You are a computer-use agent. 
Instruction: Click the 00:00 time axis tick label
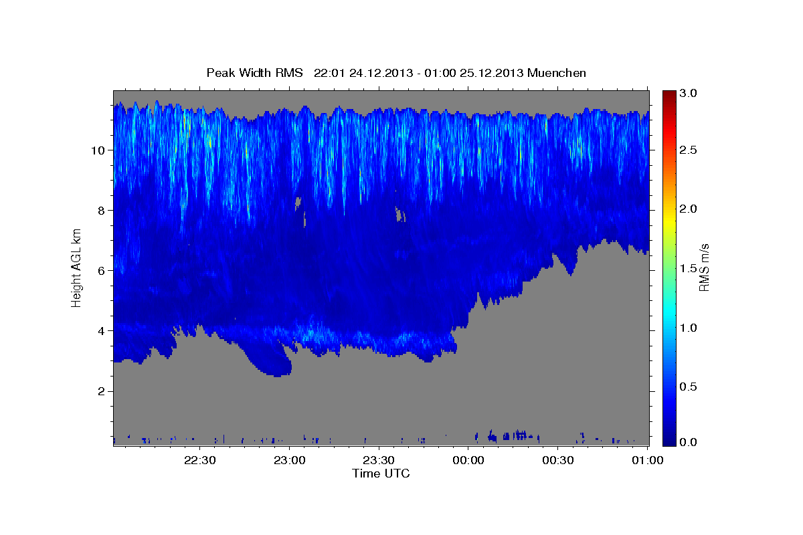pos(468,460)
